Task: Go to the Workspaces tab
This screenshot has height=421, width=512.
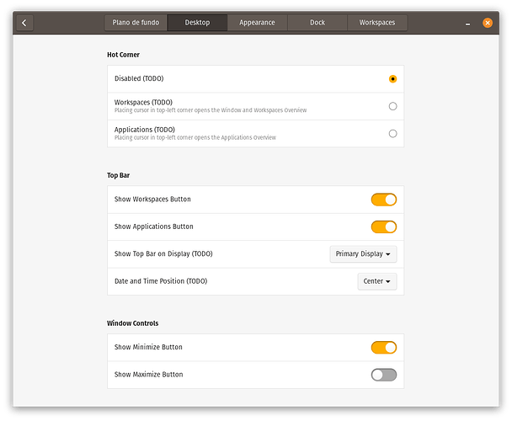Action: pos(376,23)
